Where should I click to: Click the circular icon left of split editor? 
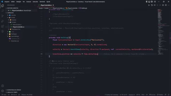coord(163,5)
